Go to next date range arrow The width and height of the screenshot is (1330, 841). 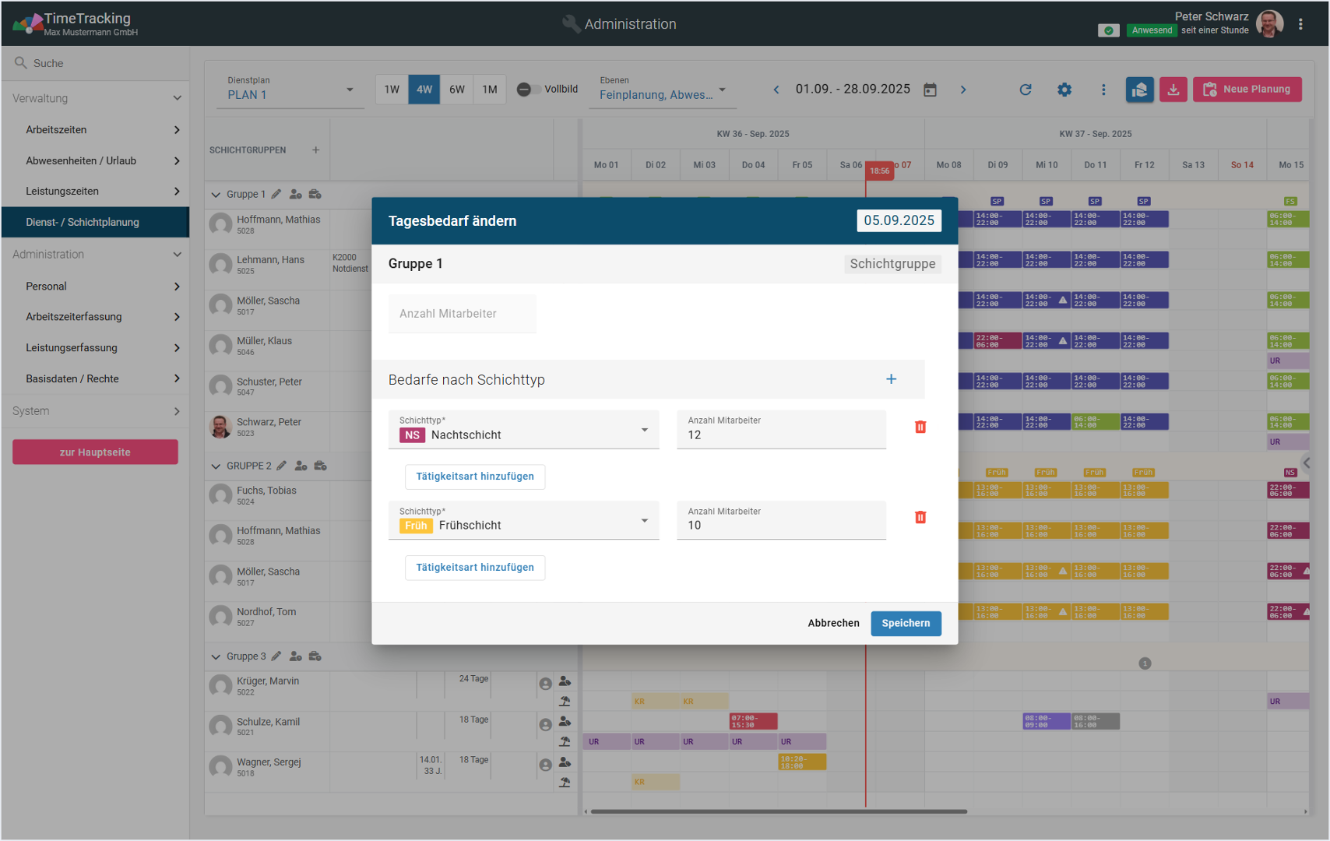click(963, 90)
